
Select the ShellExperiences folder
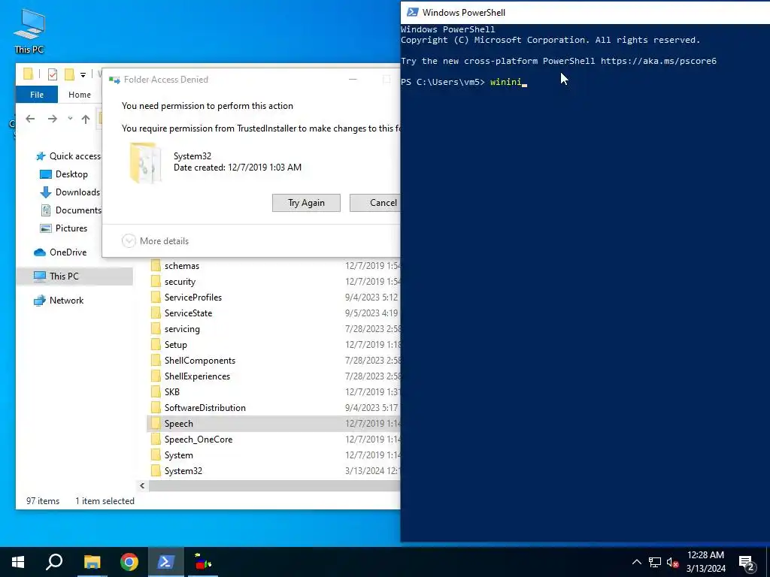[274, 376]
